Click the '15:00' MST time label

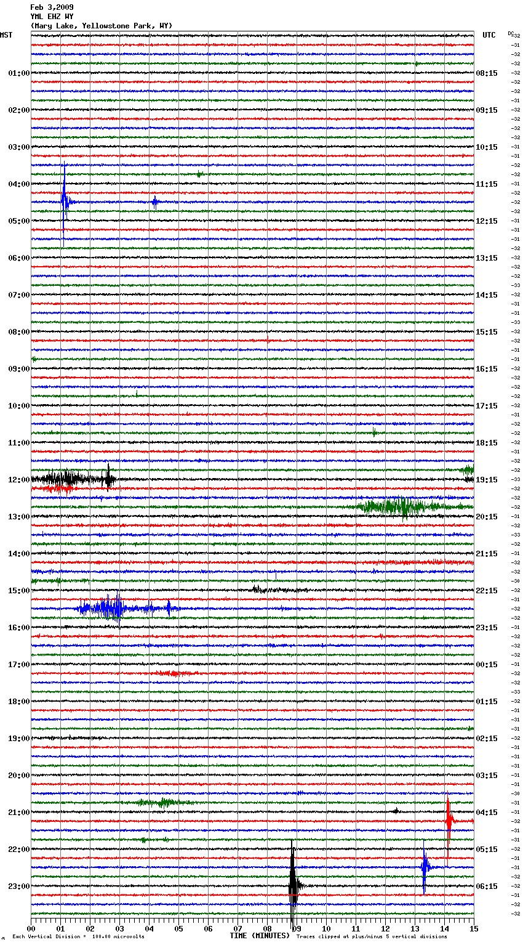(18, 591)
